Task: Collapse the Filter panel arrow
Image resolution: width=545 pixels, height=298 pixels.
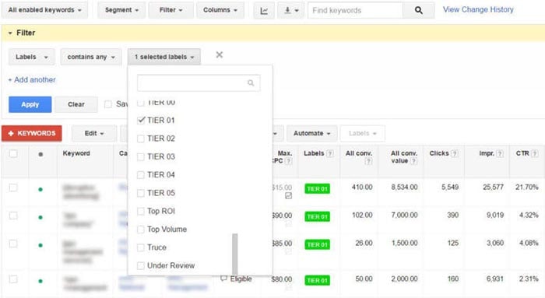Action: pyautogui.click(x=10, y=33)
